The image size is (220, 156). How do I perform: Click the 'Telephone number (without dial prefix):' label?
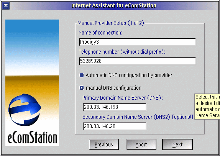pyautogui.click(x=122, y=52)
